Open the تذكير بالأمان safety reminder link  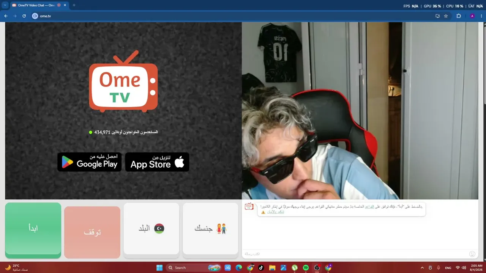click(x=276, y=212)
